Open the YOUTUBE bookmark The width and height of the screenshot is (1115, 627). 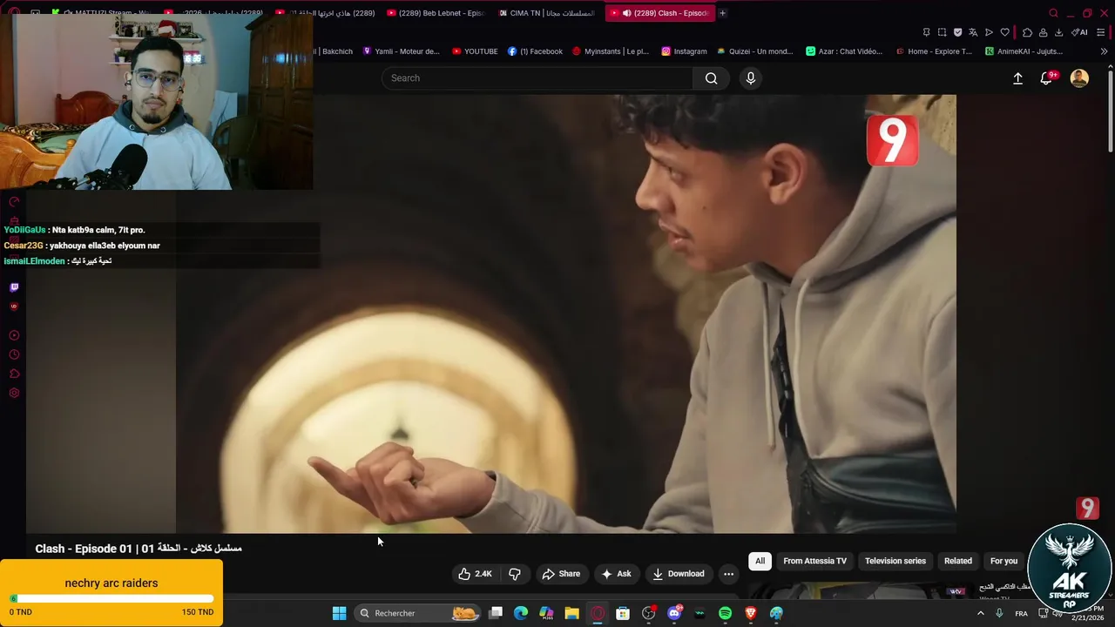click(x=475, y=51)
